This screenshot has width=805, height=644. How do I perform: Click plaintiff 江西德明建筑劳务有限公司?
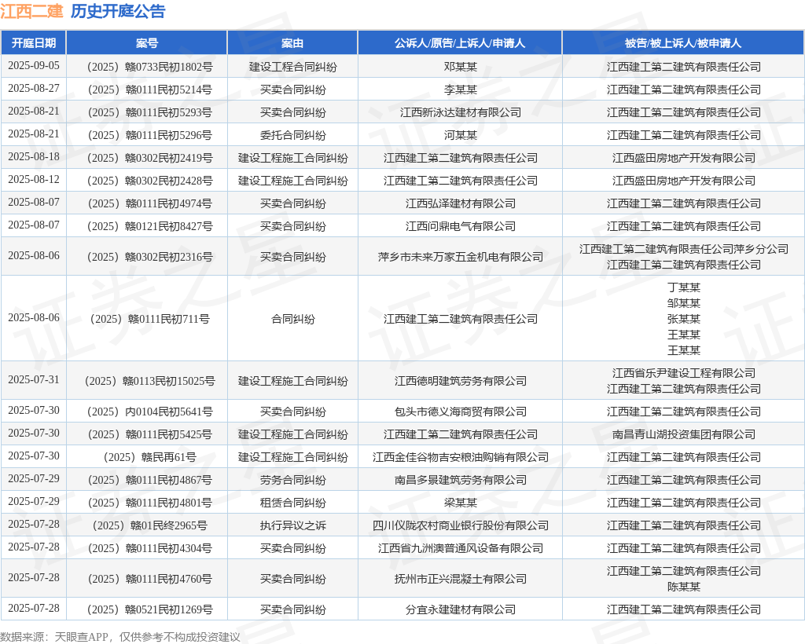(x=461, y=381)
